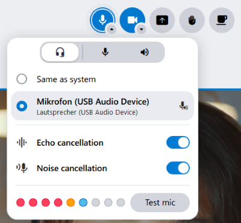
Task: Click the Echo cancellation waveform icon
Action: 22,143
